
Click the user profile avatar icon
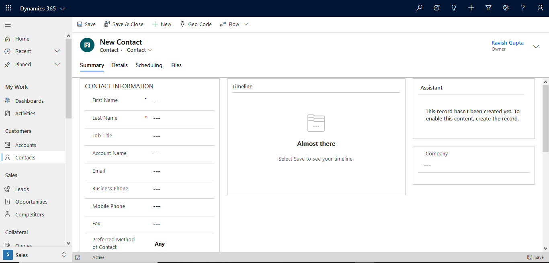click(540, 8)
